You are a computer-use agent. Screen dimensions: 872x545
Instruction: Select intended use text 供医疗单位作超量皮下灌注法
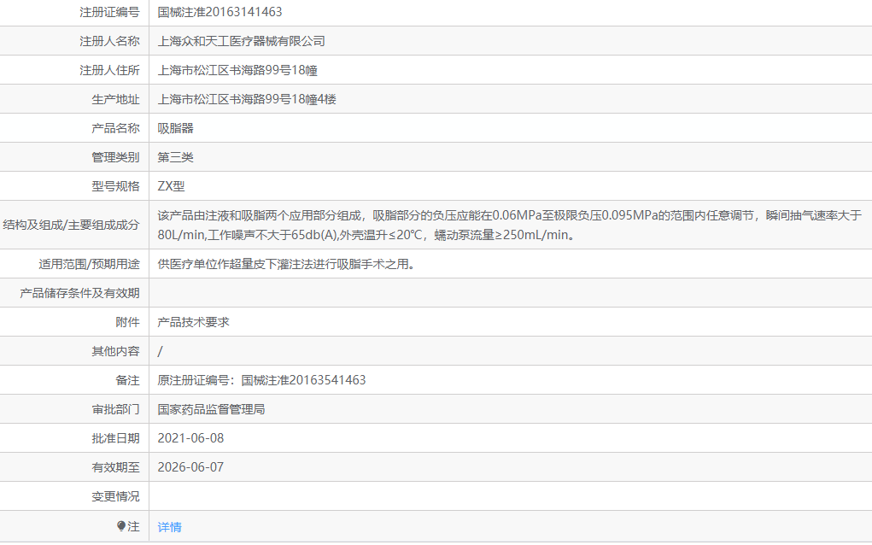(x=286, y=264)
